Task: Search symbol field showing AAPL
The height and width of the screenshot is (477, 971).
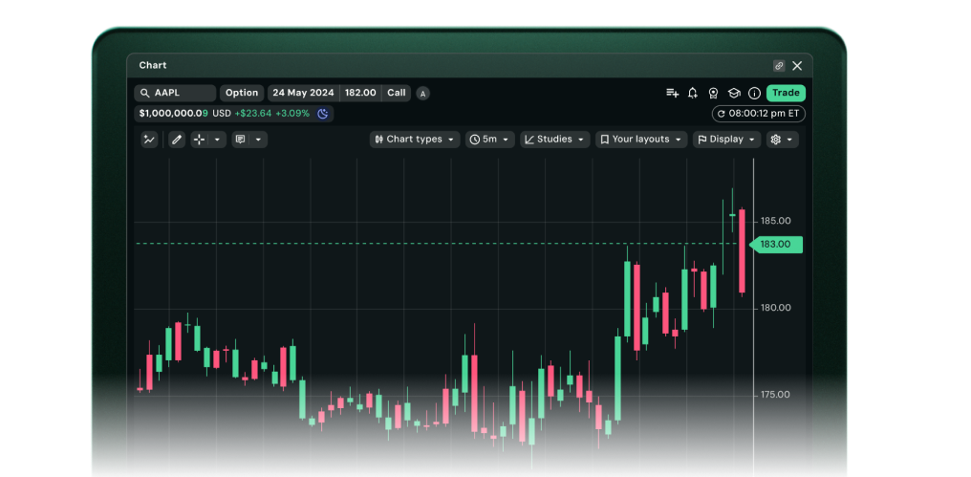Action: tap(175, 93)
